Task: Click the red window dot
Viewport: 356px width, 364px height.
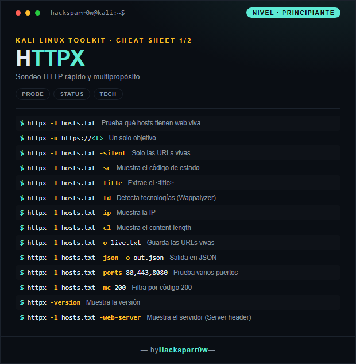Action: point(18,13)
